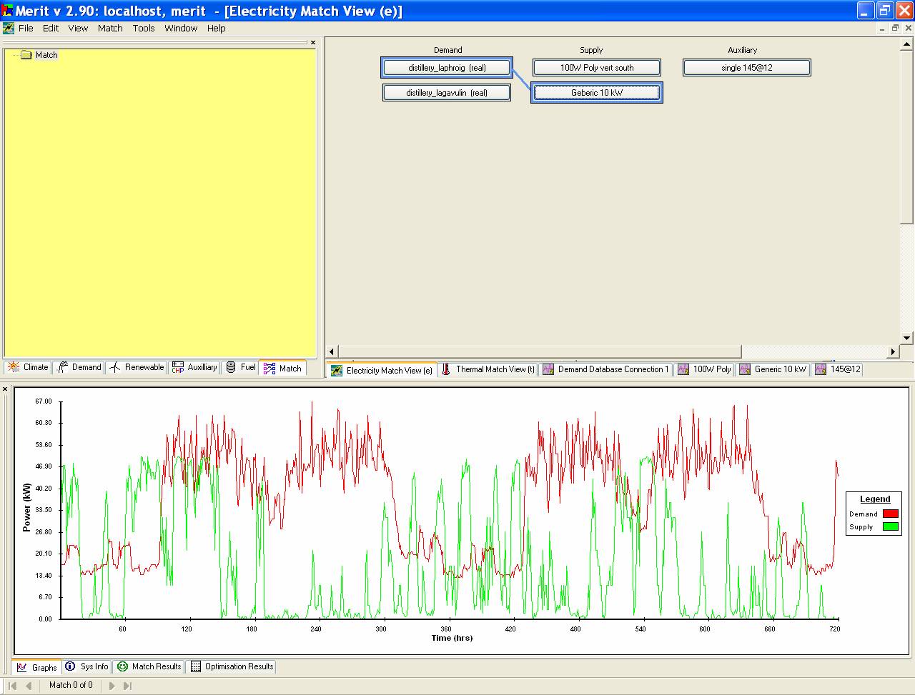Go to the next match arrow
This screenshot has height=695, width=915.
[112, 685]
